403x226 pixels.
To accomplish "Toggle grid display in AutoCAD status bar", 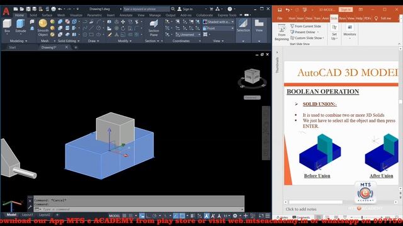I will 125,216.
